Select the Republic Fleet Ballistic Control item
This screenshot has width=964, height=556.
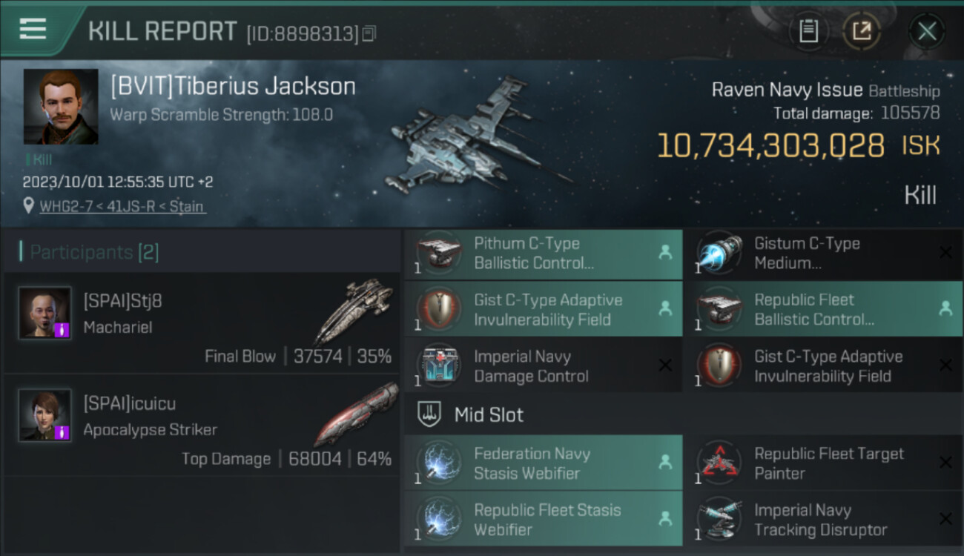tap(823, 309)
